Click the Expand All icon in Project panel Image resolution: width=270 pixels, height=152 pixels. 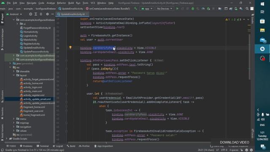click(36, 14)
